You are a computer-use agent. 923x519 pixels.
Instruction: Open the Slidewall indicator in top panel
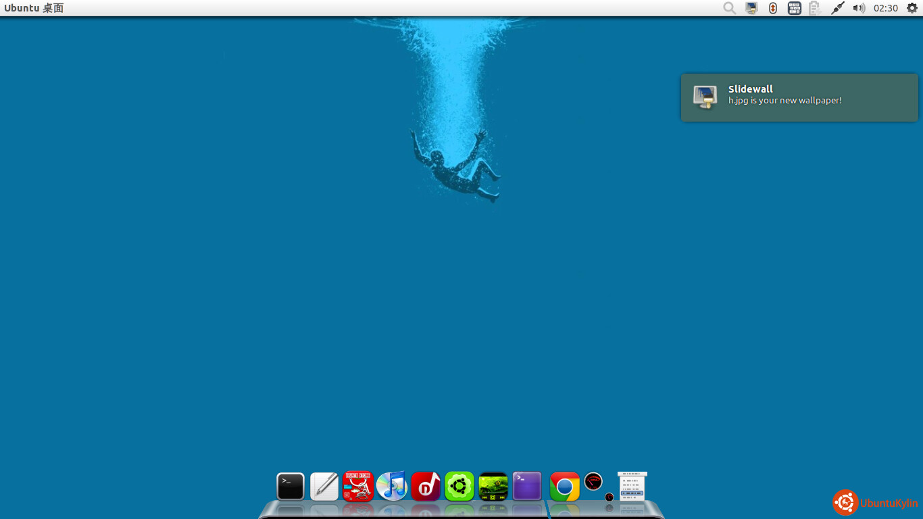(x=751, y=8)
